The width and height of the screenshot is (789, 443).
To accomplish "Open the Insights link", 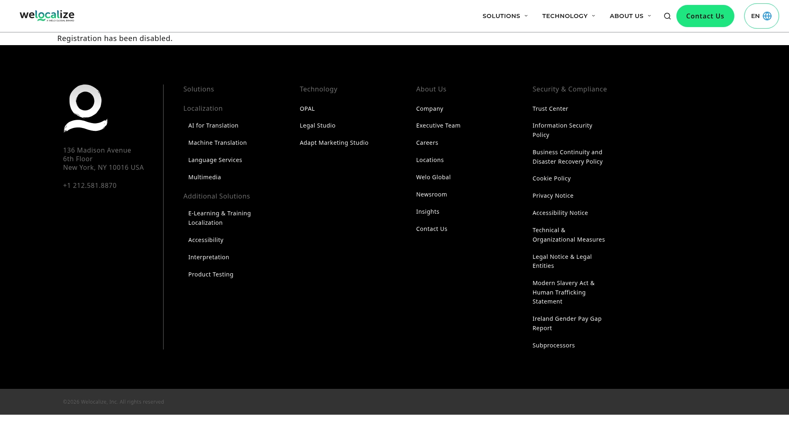I will (427, 212).
